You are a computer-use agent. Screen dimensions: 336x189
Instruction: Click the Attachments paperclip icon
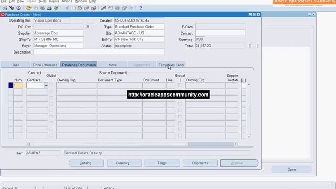[x=124, y=8]
